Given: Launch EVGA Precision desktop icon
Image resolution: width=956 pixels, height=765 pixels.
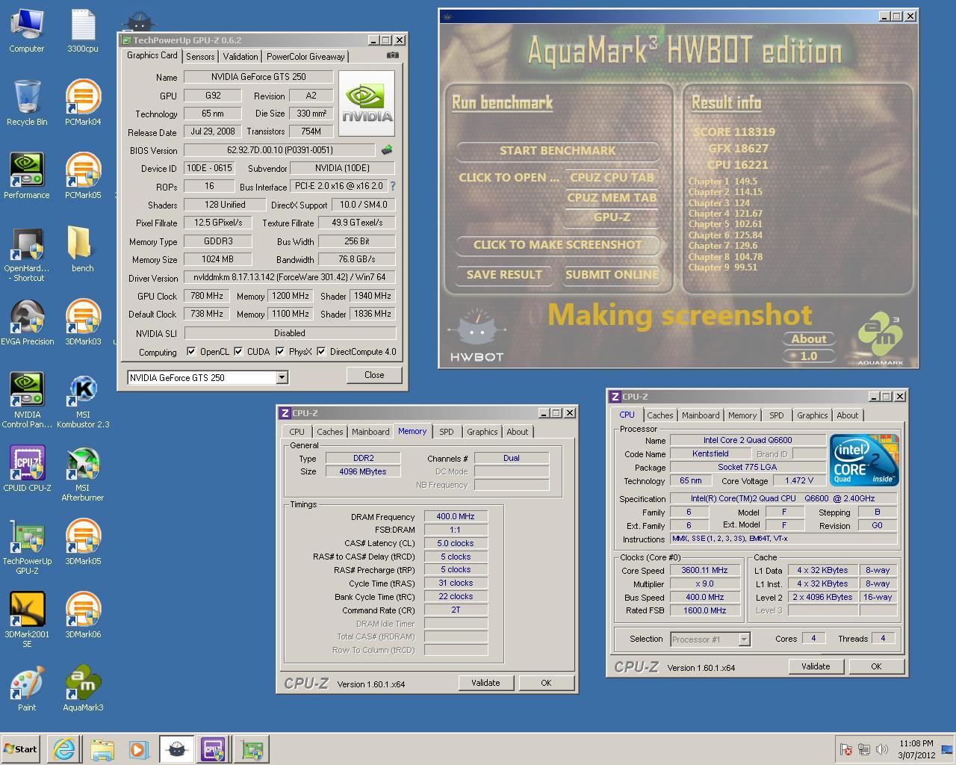Looking at the screenshot, I should (x=27, y=323).
